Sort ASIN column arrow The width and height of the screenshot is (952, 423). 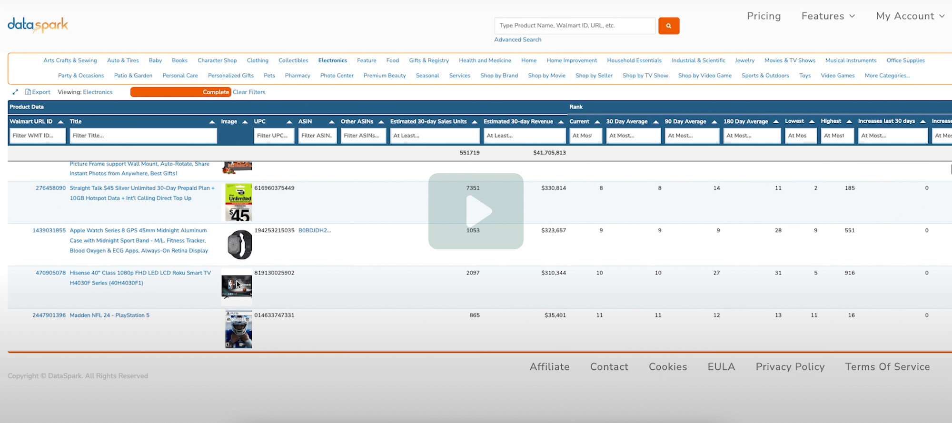point(332,122)
